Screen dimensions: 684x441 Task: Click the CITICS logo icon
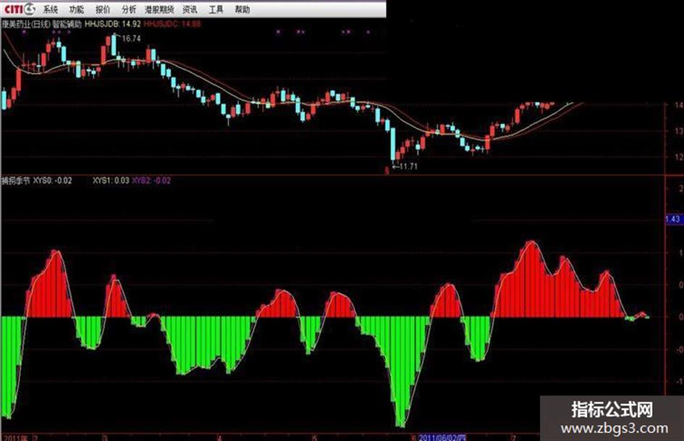(x=20, y=8)
